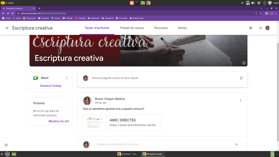Image resolution: width=279 pixels, height=157 pixels.
Task: Click the Genera l'enllaç Meet button
Action: tap(51, 86)
